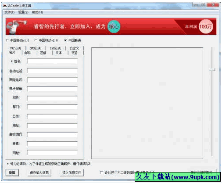Click the 地址 input field

pyautogui.click(x=52, y=126)
